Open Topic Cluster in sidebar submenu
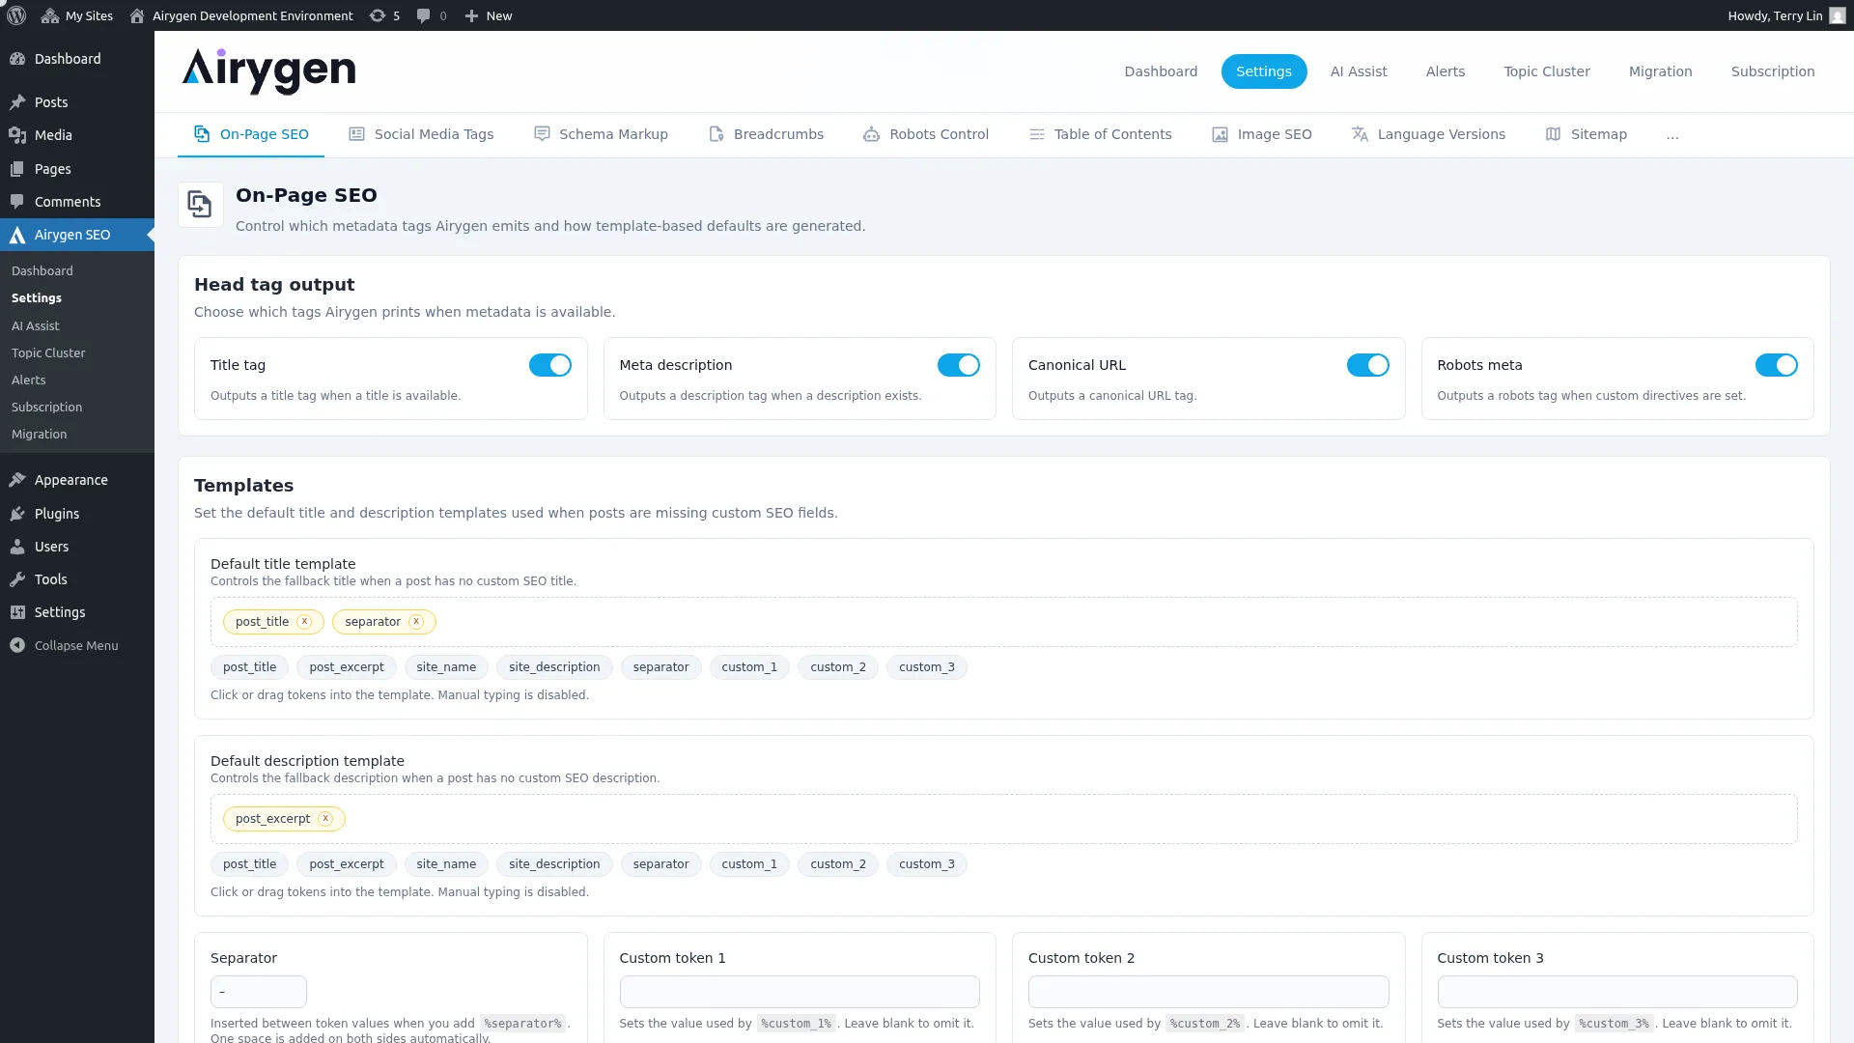This screenshot has width=1854, height=1043. [x=48, y=353]
